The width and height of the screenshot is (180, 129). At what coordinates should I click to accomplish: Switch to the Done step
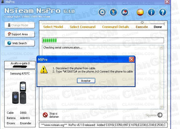(x=158, y=27)
